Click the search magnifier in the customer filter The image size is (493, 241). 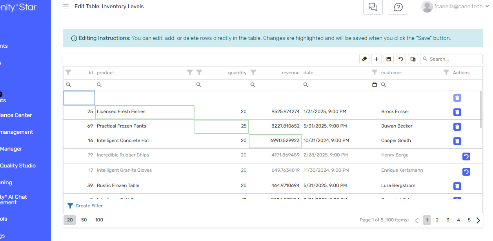[x=383, y=85]
